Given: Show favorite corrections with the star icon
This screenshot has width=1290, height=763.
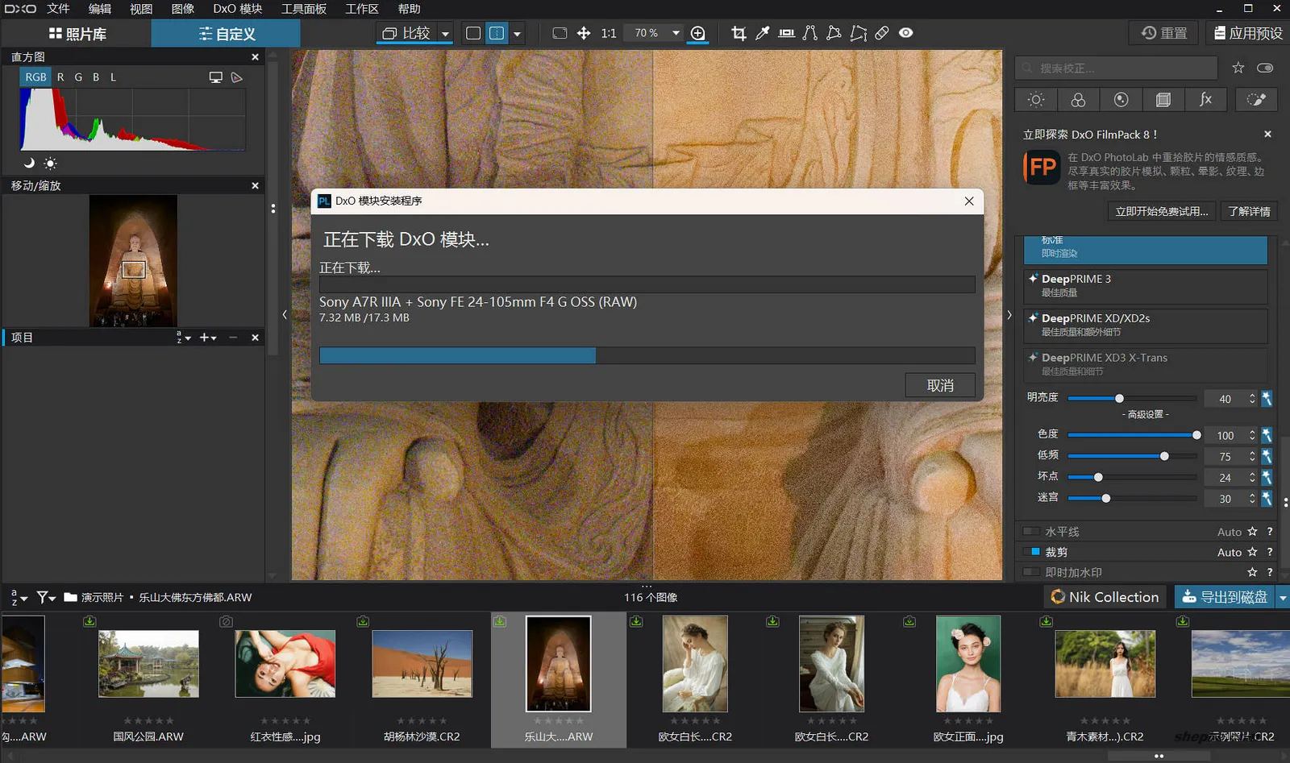Looking at the screenshot, I should (x=1238, y=68).
